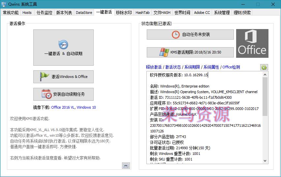Click the scroll up arrow in status box

pyautogui.click(x=265, y=75)
